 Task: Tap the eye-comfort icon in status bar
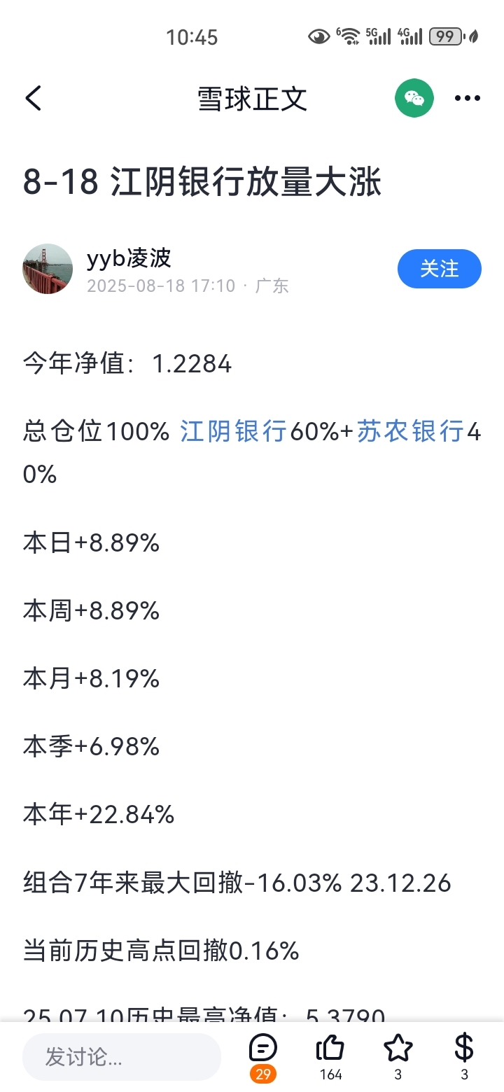click(318, 36)
